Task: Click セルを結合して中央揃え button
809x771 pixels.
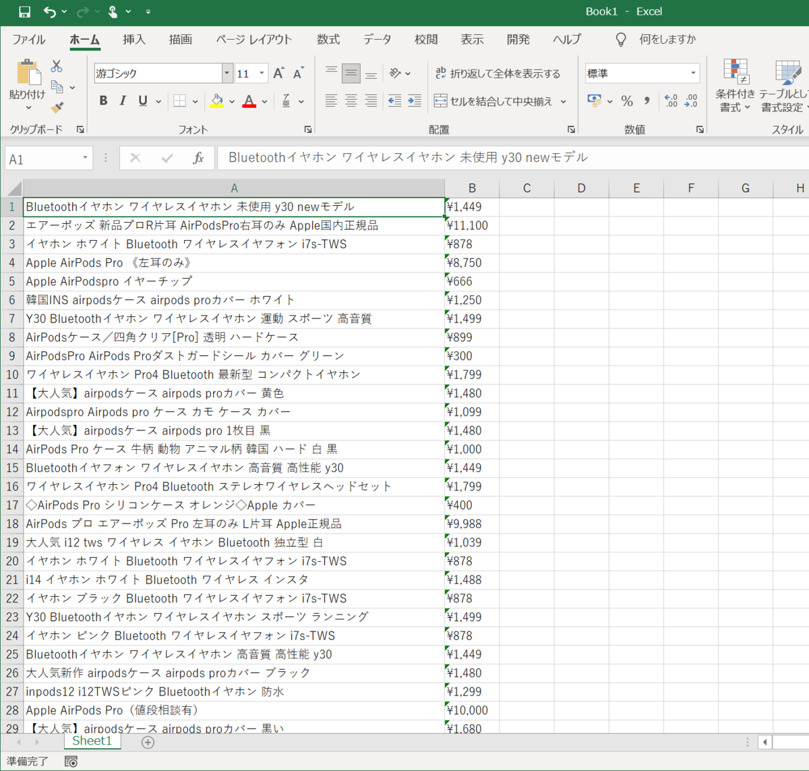Action: [x=493, y=101]
